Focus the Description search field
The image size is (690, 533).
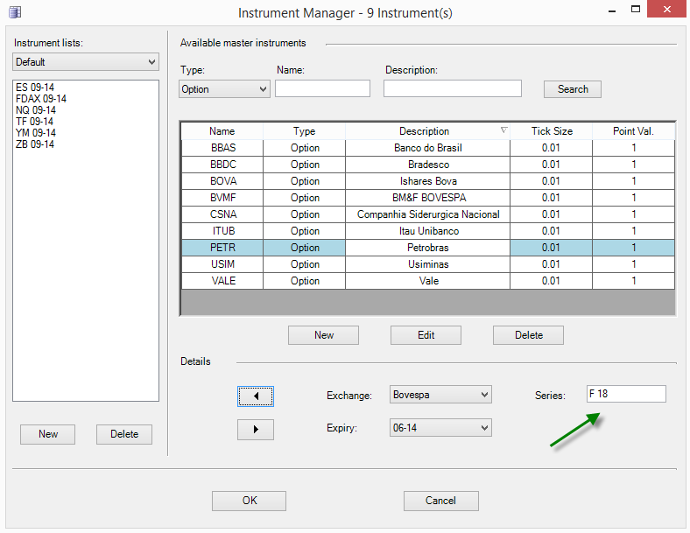pos(453,88)
